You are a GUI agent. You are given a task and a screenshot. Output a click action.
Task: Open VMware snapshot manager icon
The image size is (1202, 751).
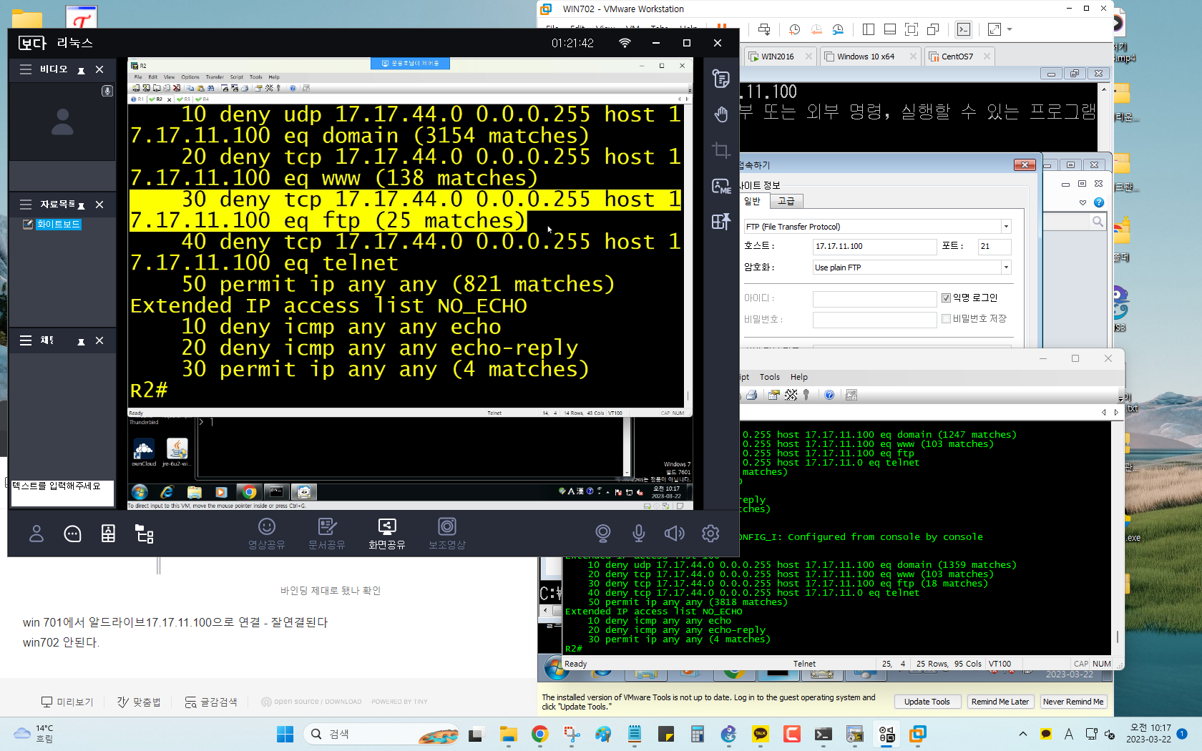[x=838, y=29]
